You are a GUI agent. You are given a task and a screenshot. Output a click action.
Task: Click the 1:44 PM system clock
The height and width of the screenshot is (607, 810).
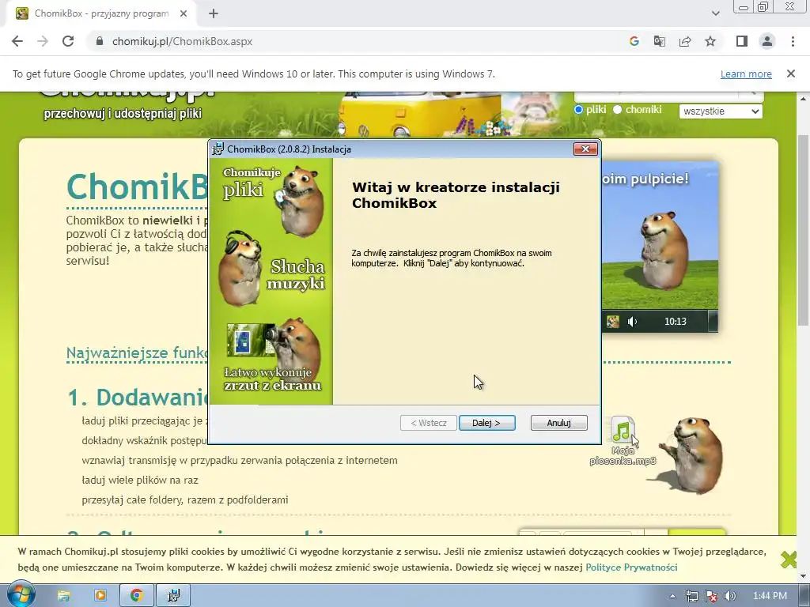tap(770, 596)
